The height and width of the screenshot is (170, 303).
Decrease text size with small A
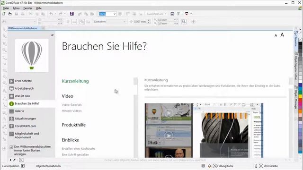point(276,35)
